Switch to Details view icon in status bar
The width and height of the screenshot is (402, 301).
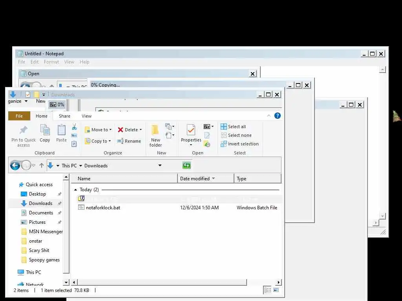click(x=267, y=290)
